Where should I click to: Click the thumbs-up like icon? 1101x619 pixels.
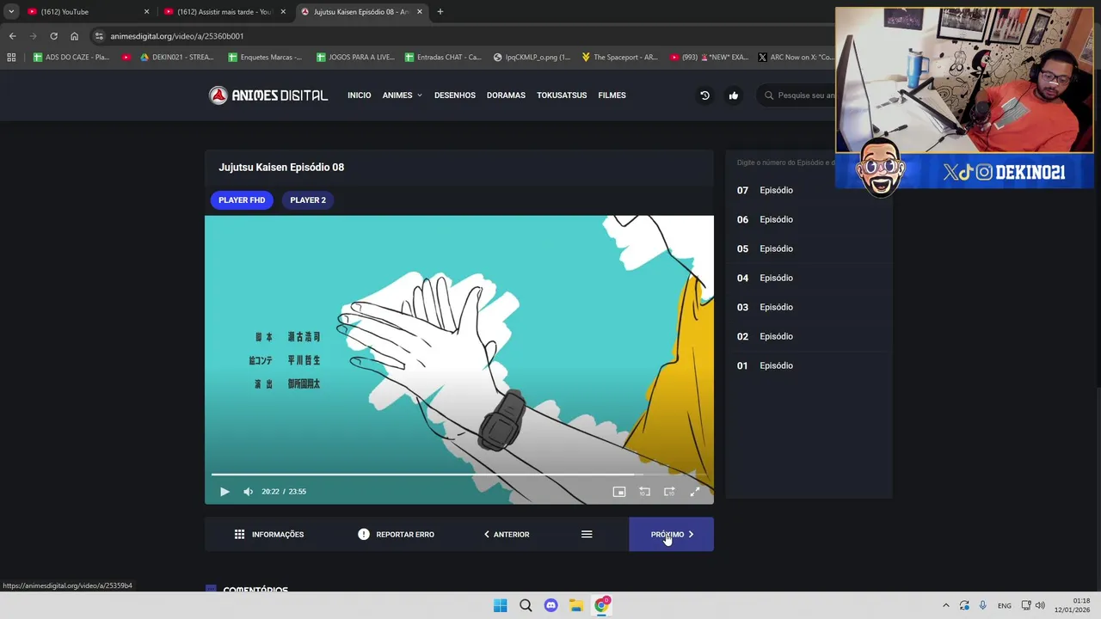733,95
